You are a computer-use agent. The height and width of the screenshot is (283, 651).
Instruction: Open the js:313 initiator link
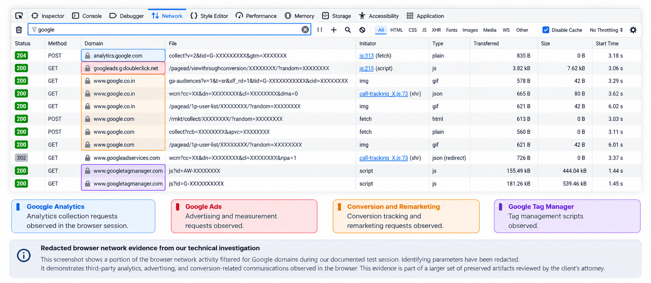click(366, 55)
